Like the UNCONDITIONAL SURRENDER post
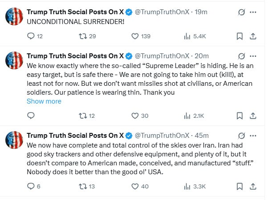Viewport: 268px width, 200px height. pyautogui.click(x=135, y=36)
